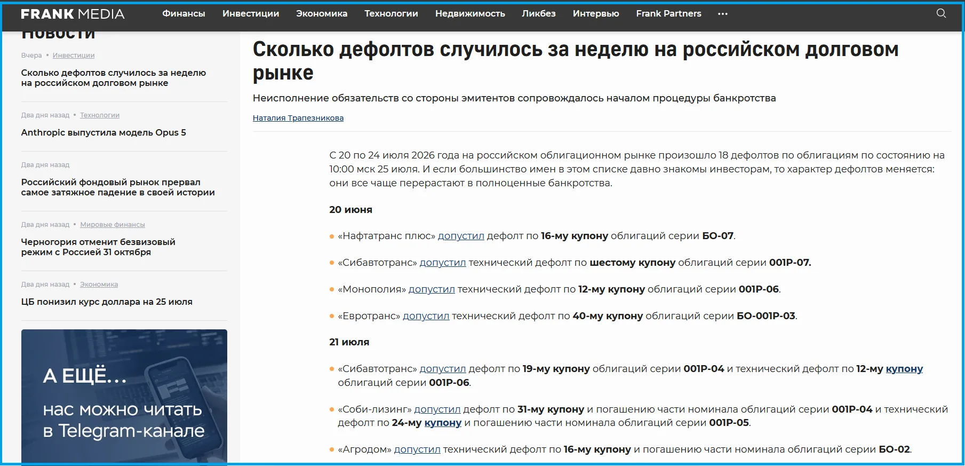965x466 pixels.
Task: Open news about Черногория visa-free regime
Action: pos(98,247)
